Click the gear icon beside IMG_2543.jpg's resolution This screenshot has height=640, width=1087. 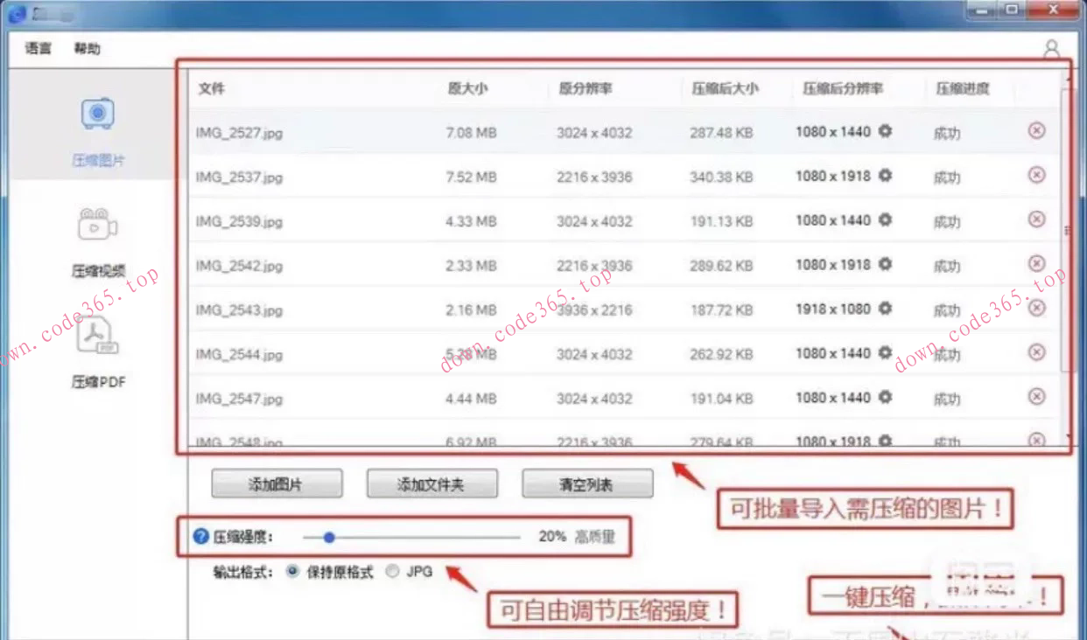click(x=885, y=309)
